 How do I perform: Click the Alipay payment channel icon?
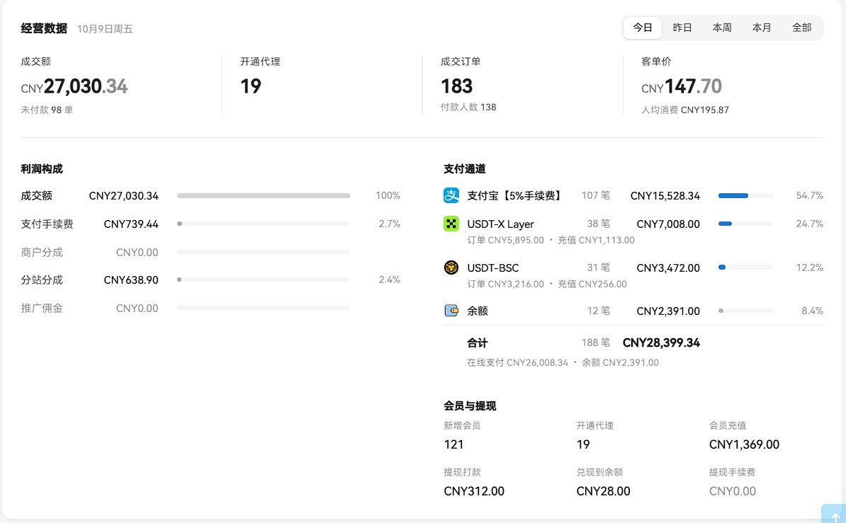(451, 195)
